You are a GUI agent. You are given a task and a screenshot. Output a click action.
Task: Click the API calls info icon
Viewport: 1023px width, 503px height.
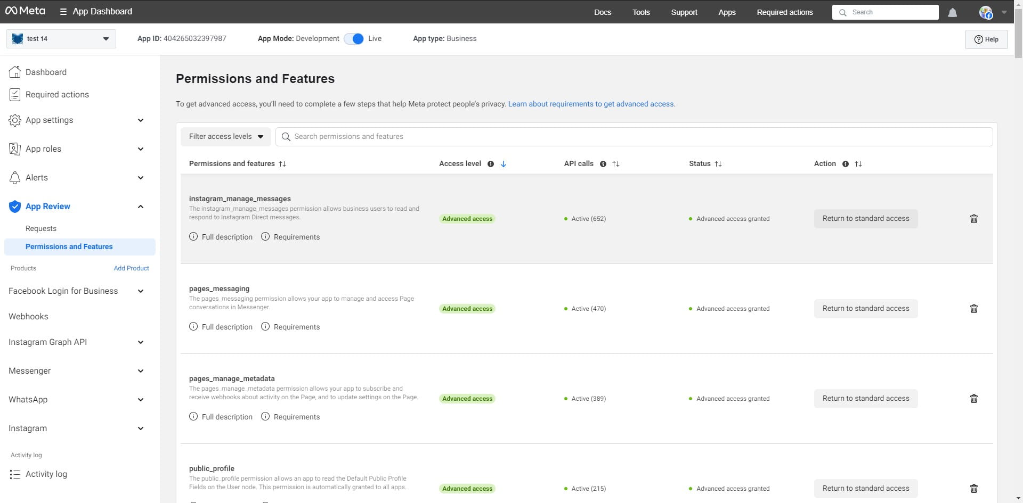click(x=603, y=164)
